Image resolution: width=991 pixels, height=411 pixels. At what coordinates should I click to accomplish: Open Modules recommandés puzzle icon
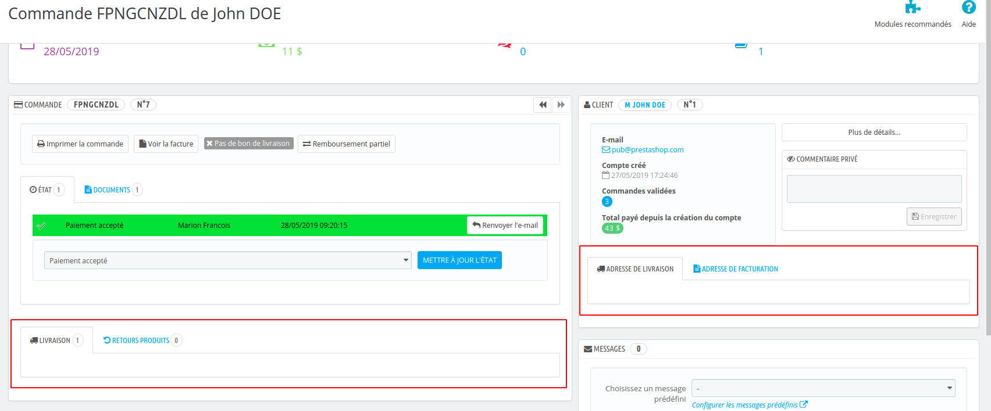tap(912, 8)
